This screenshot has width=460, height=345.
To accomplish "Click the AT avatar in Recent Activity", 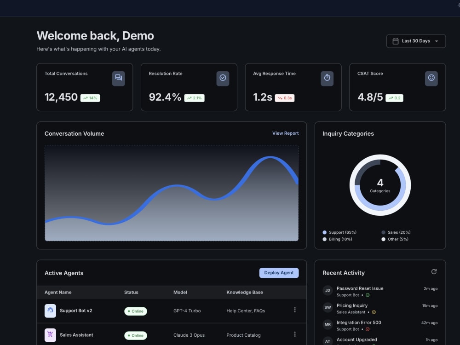I will coord(328,341).
